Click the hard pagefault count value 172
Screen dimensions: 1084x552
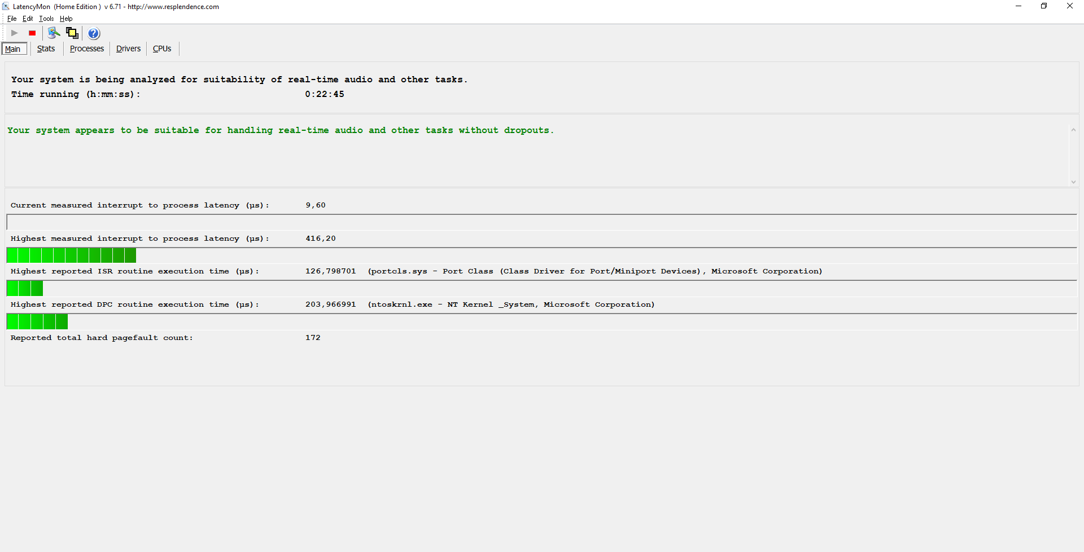click(x=313, y=338)
